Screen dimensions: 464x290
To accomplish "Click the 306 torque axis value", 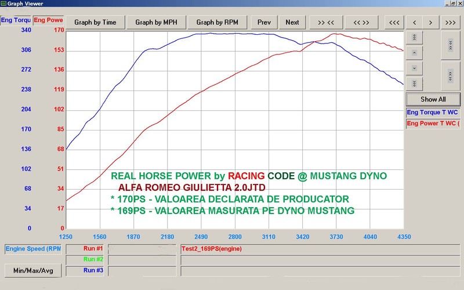I will (26, 50).
